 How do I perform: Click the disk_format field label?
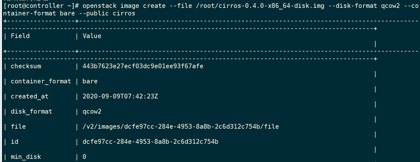(x=31, y=112)
